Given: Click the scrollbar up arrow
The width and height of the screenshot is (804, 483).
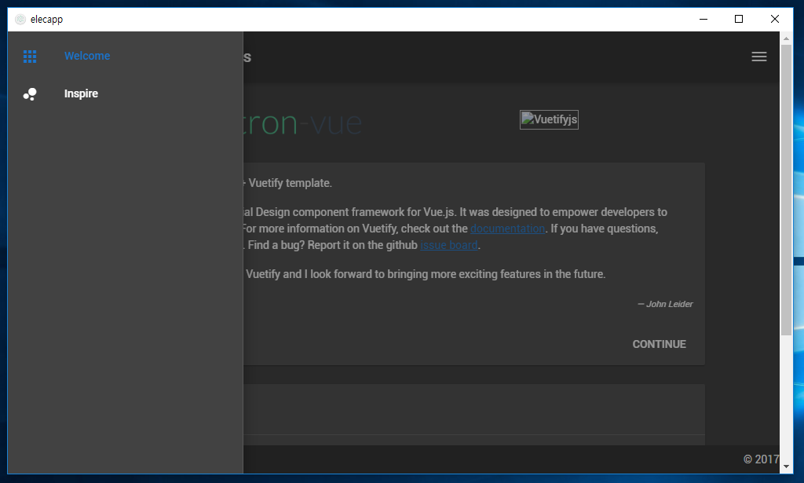Looking at the screenshot, I should [x=786, y=38].
